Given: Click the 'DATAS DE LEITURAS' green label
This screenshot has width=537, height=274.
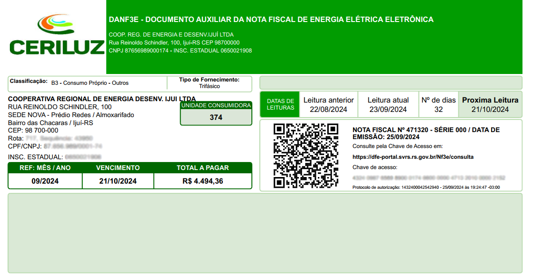Looking at the screenshot, I should tap(280, 104).
